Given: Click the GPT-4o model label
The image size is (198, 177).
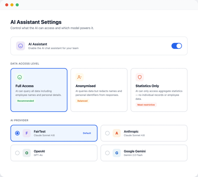Looking at the screenshot, I should click(x=38, y=155).
